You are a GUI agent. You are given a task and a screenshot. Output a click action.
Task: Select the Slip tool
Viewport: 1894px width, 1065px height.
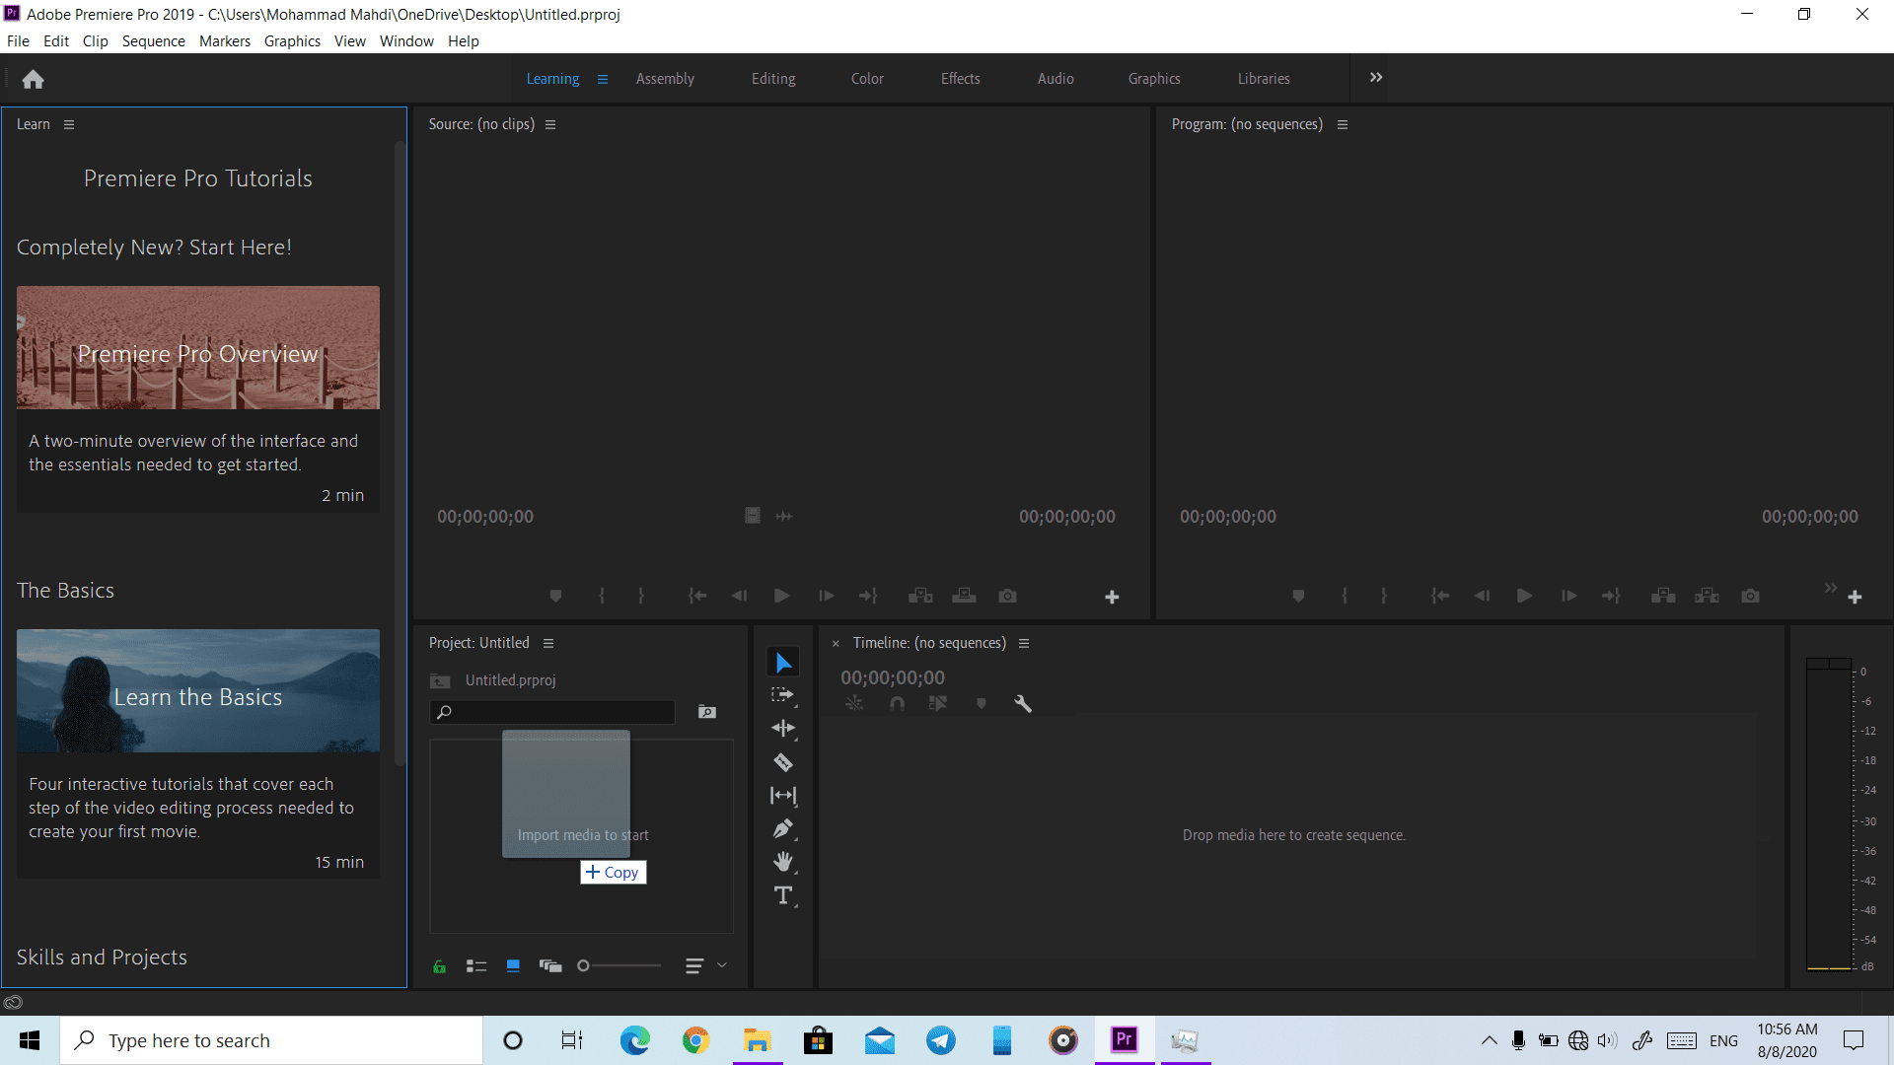click(x=783, y=796)
